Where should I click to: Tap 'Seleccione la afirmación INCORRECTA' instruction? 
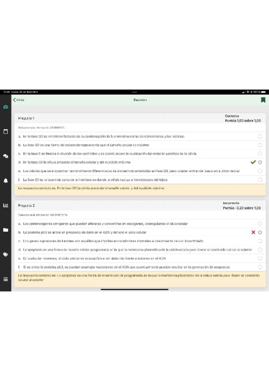43,215
